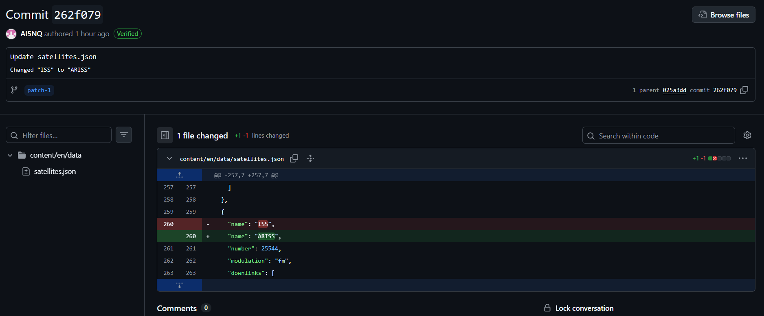764x316 pixels.
Task: Expand hidden lines above the diff
Action: 180,175
